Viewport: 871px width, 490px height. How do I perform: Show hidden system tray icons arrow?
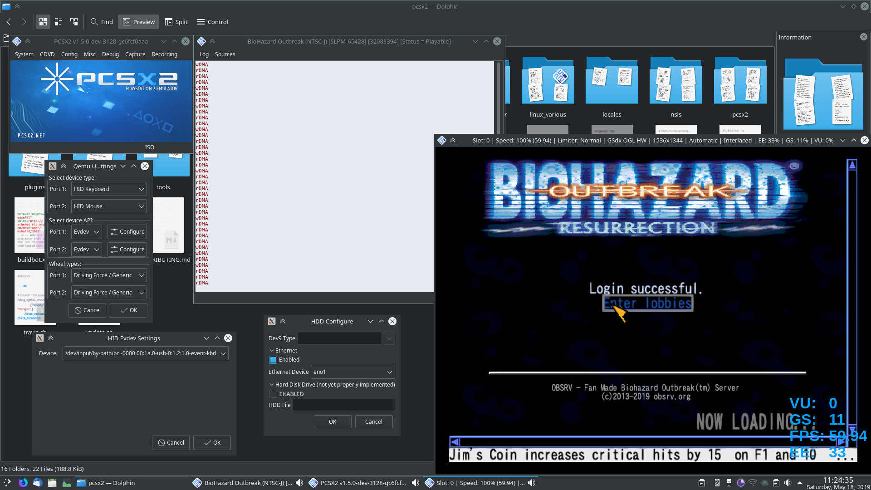800,483
